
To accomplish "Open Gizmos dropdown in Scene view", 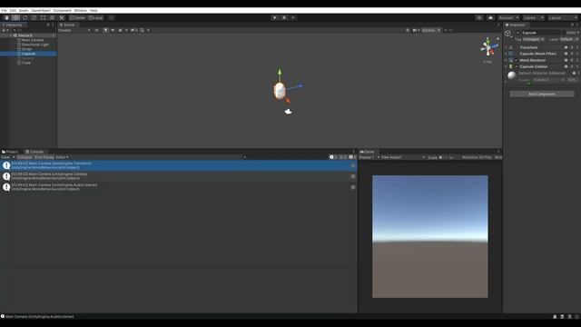I will (431, 30).
